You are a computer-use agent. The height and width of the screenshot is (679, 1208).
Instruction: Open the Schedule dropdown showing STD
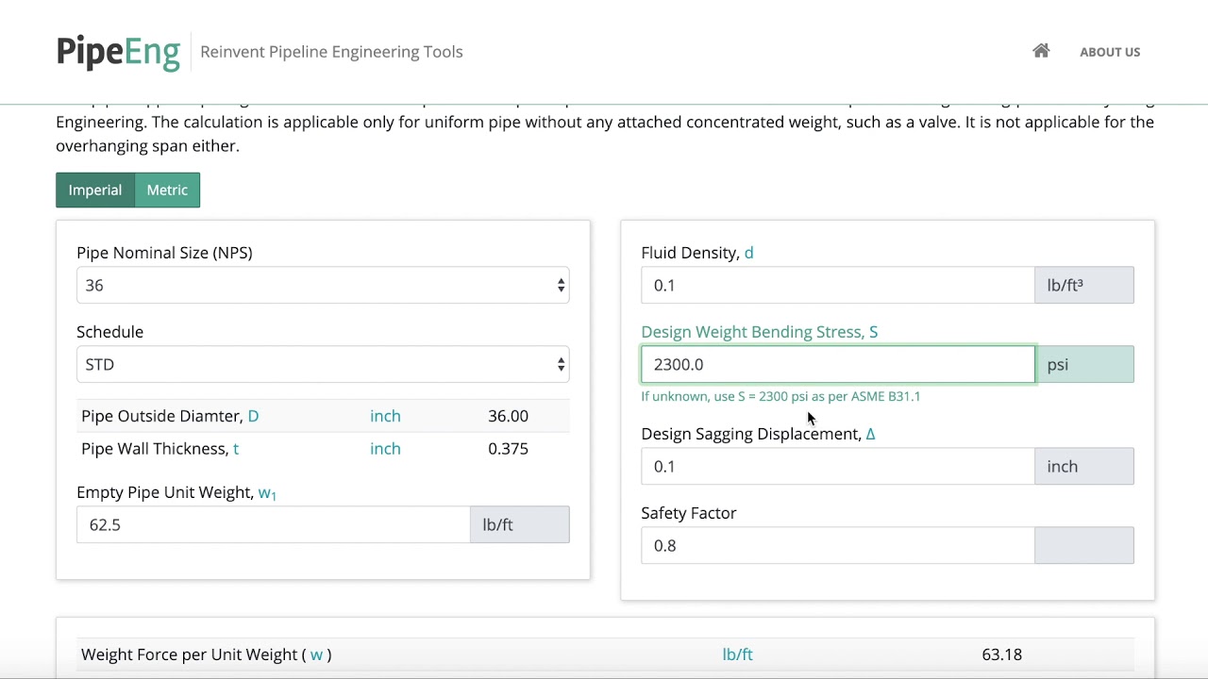click(323, 364)
